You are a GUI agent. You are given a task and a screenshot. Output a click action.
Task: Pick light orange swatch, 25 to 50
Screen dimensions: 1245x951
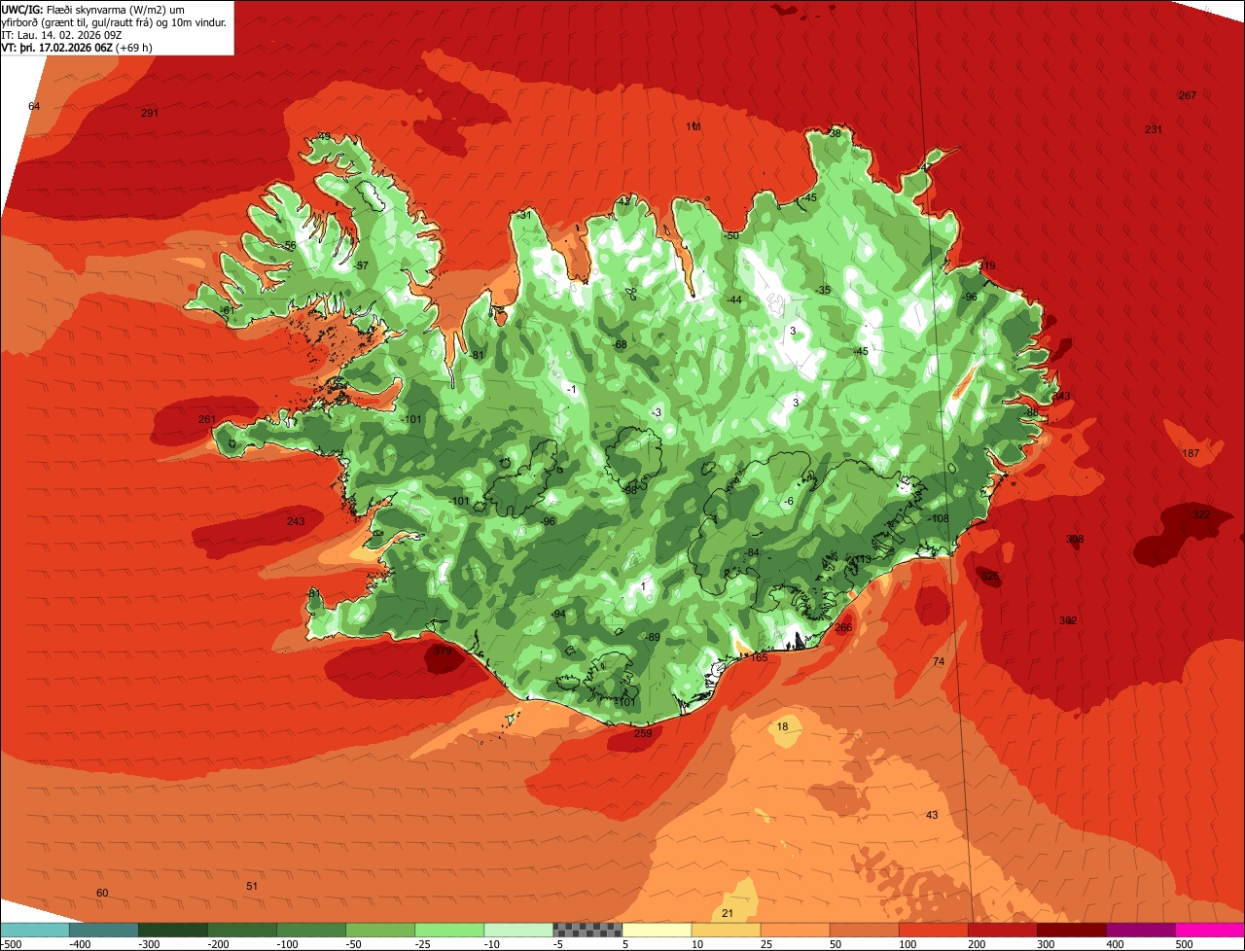[x=795, y=930]
